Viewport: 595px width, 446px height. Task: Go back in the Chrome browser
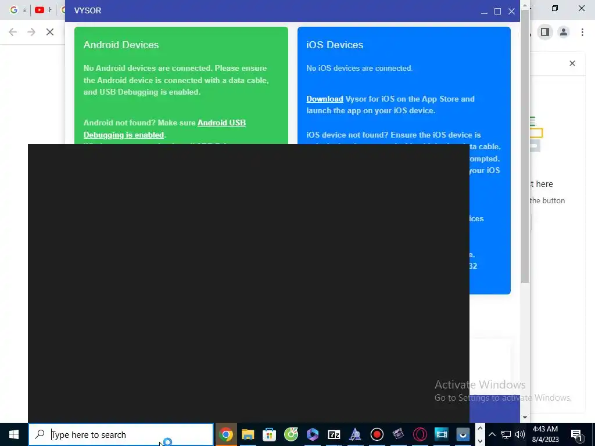(13, 32)
